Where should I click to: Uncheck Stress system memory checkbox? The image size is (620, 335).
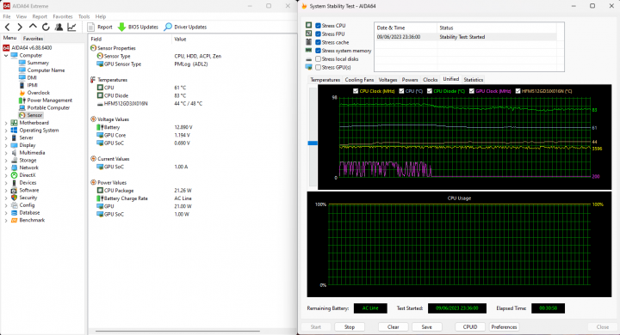click(318, 51)
